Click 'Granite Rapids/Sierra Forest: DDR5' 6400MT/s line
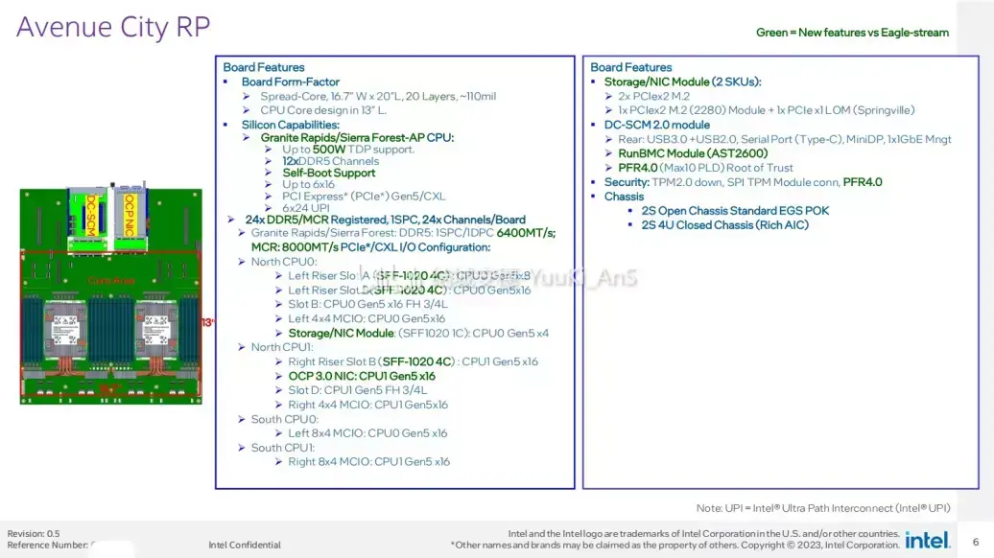 (x=403, y=233)
